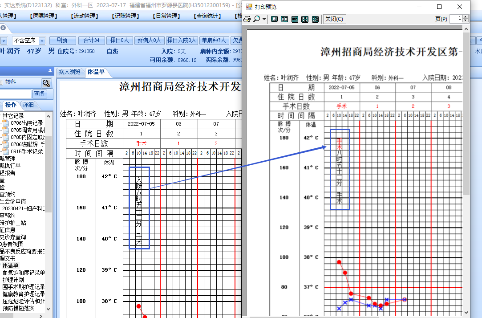Click the print preview vertical scrollbar down arrow
Viewport: 482px width, 318px height.
click(x=466, y=313)
